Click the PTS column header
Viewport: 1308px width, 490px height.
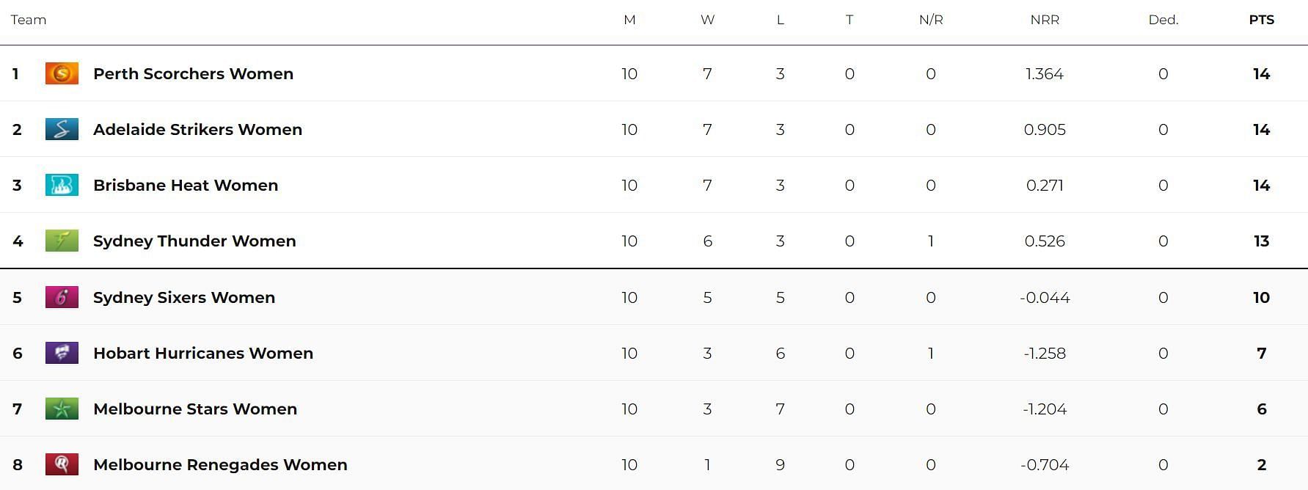[1261, 20]
